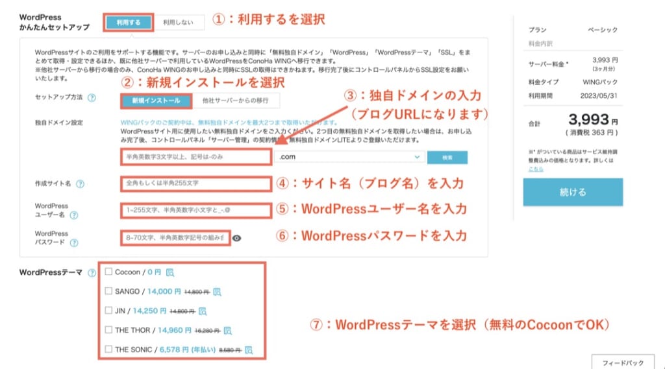The height and width of the screenshot is (369, 665).
Task: Click the JIN 14,250 円 price text
Action: 149,311
